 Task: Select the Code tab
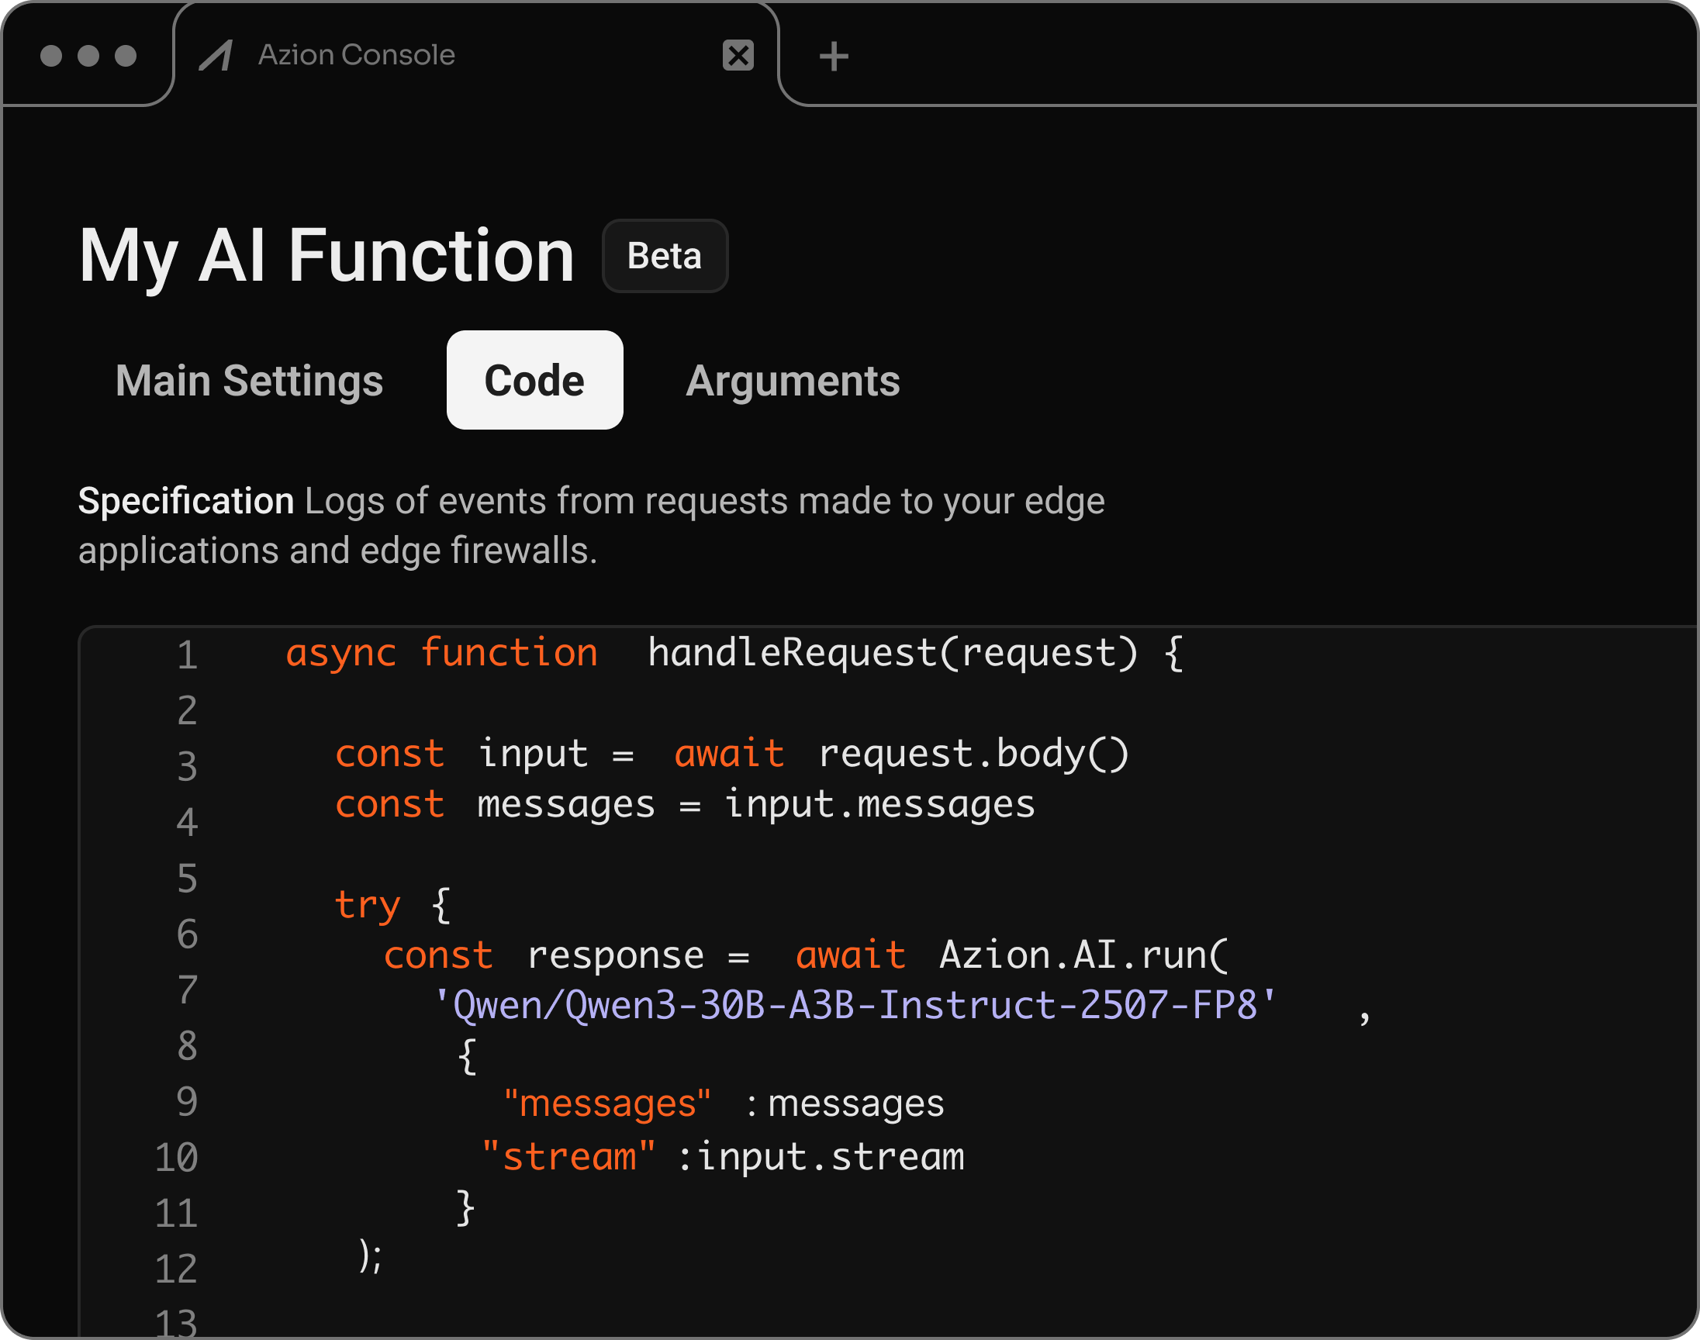coord(534,381)
